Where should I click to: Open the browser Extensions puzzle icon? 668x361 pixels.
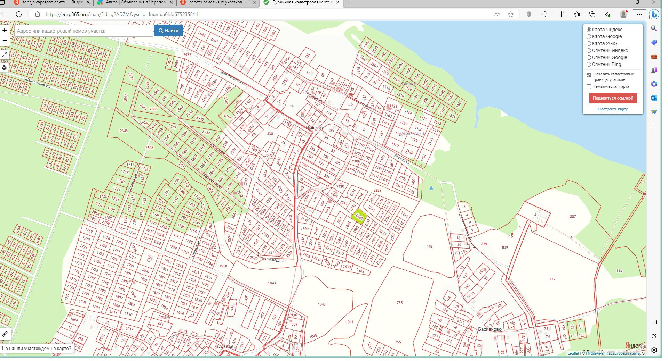(x=544, y=14)
